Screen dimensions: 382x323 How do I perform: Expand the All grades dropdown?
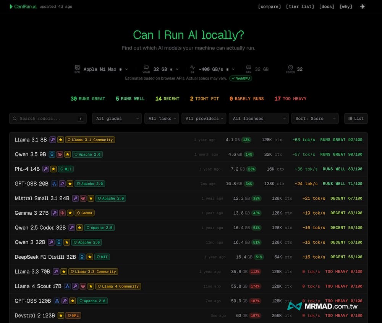pyautogui.click(x=117, y=119)
